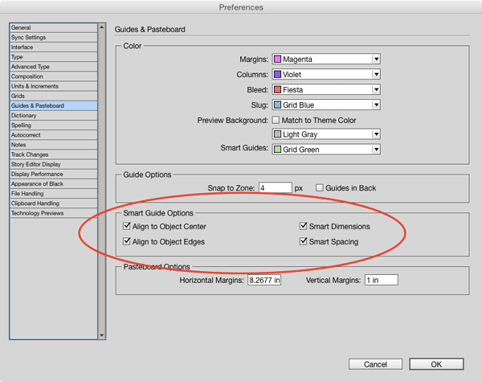The height and width of the screenshot is (382, 482).
Task: Select the Spelling category
Action: pos(54,125)
